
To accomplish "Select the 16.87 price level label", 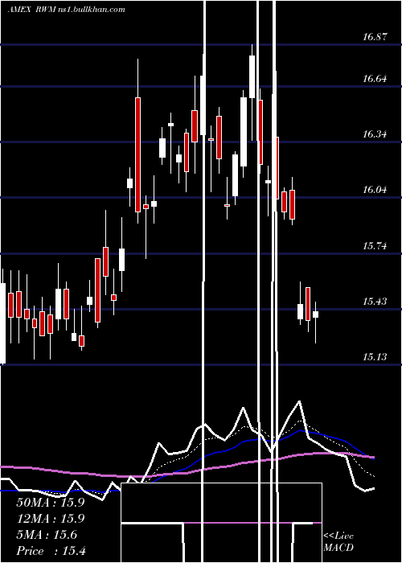I will pyautogui.click(x=375, y=37).
